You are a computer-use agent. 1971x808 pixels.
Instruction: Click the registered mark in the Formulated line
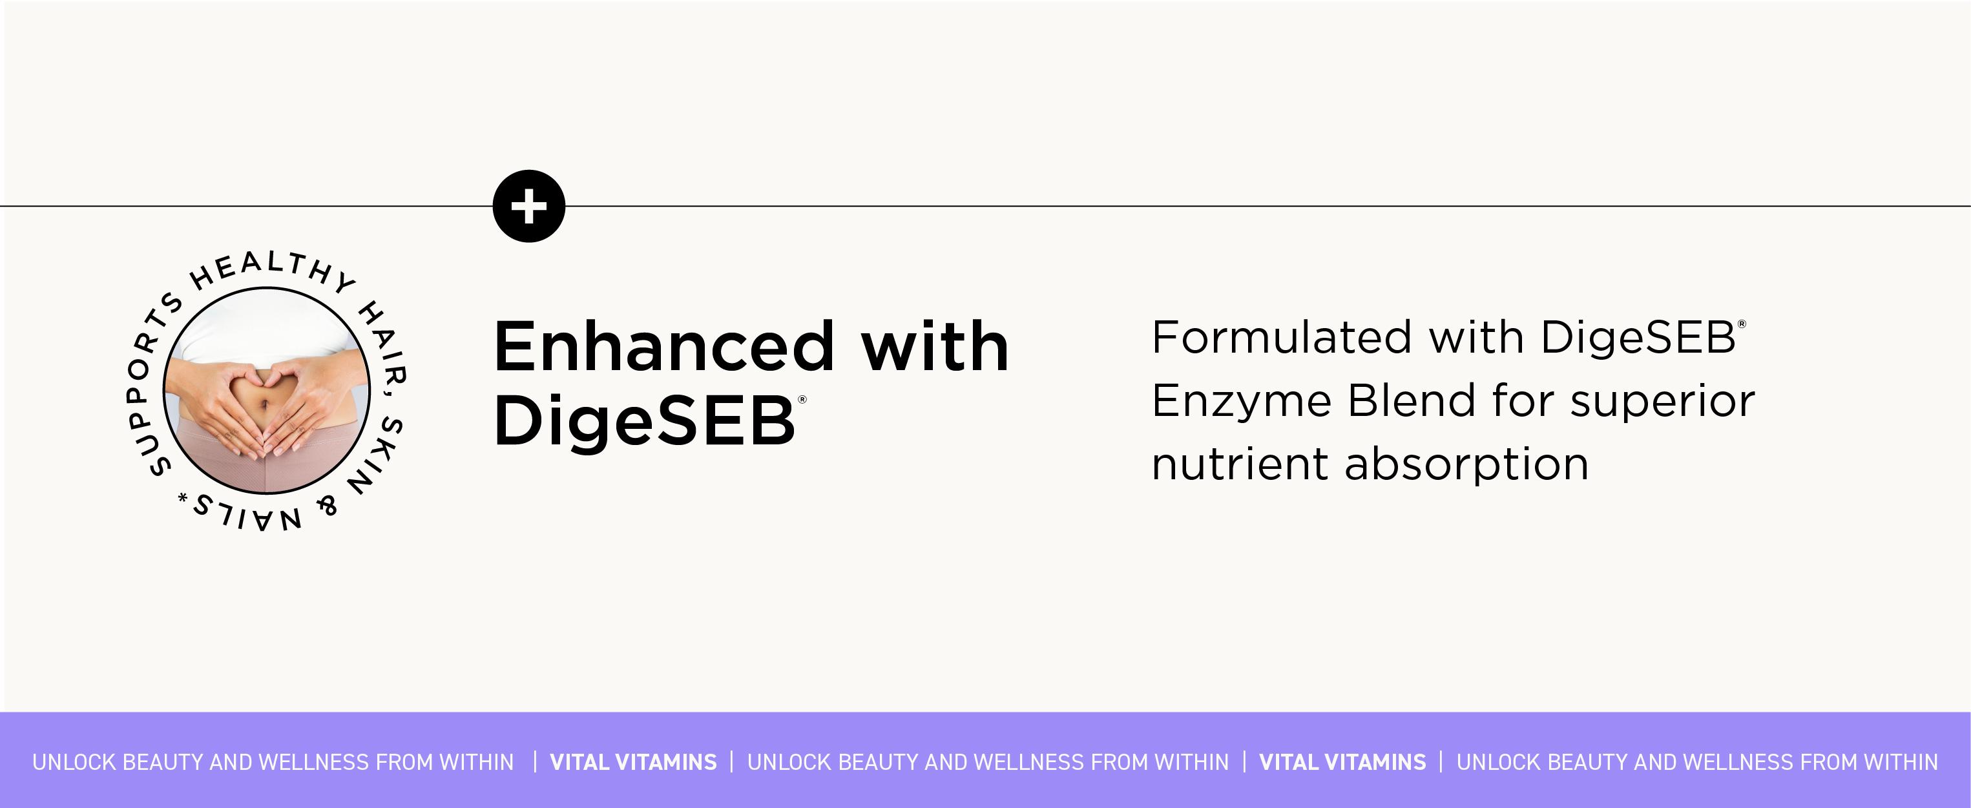1742,324
